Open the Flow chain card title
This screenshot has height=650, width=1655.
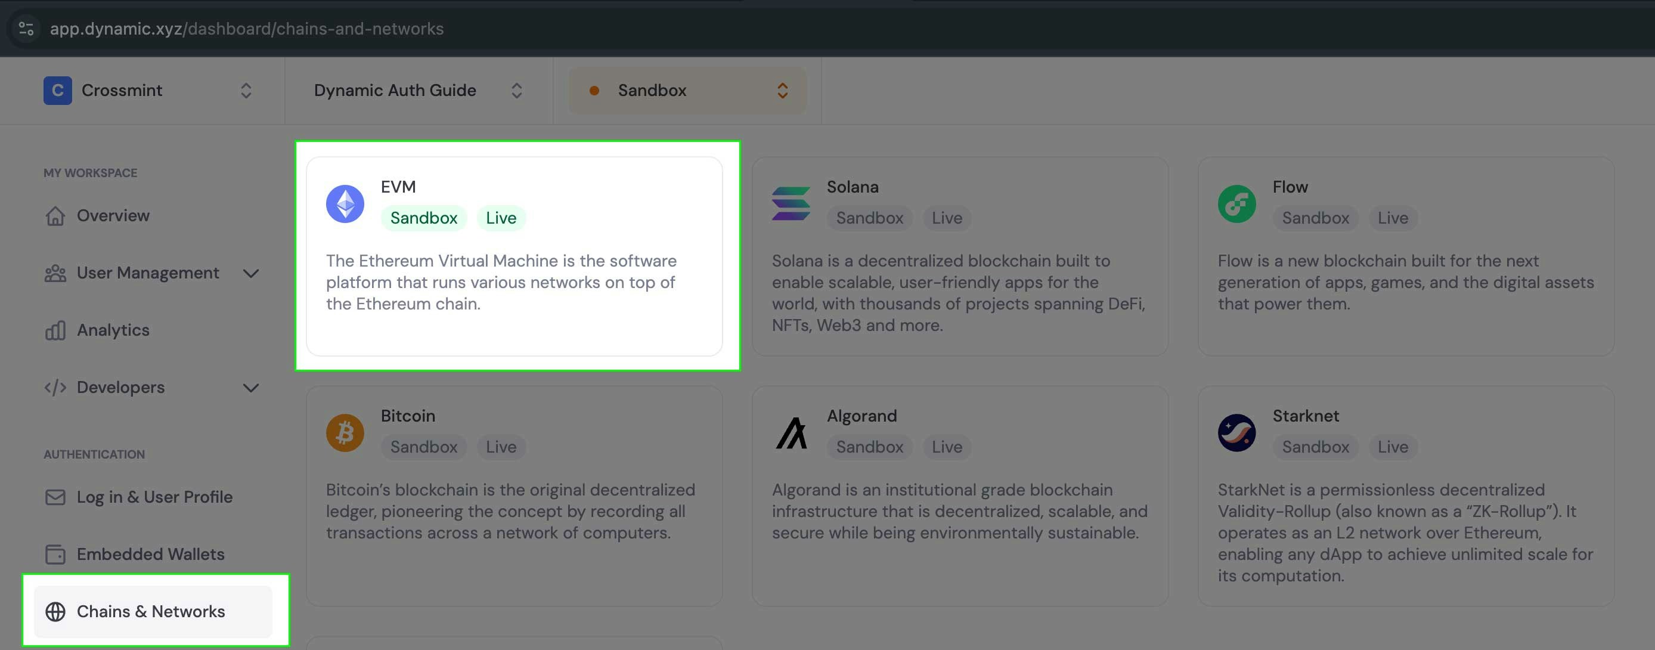pos(1290,187)
